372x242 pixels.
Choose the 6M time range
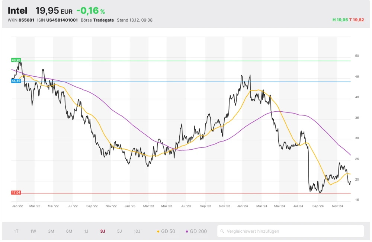69,231
